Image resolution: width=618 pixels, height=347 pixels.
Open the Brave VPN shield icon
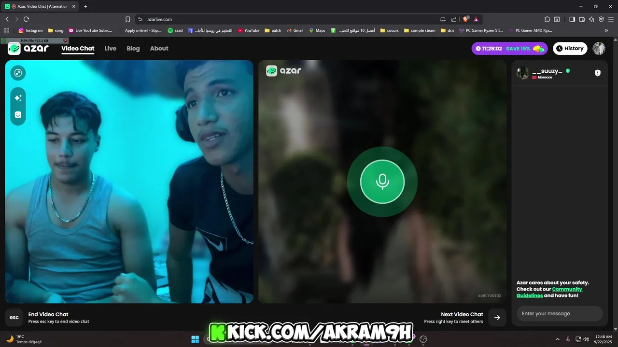coord(601,19)
